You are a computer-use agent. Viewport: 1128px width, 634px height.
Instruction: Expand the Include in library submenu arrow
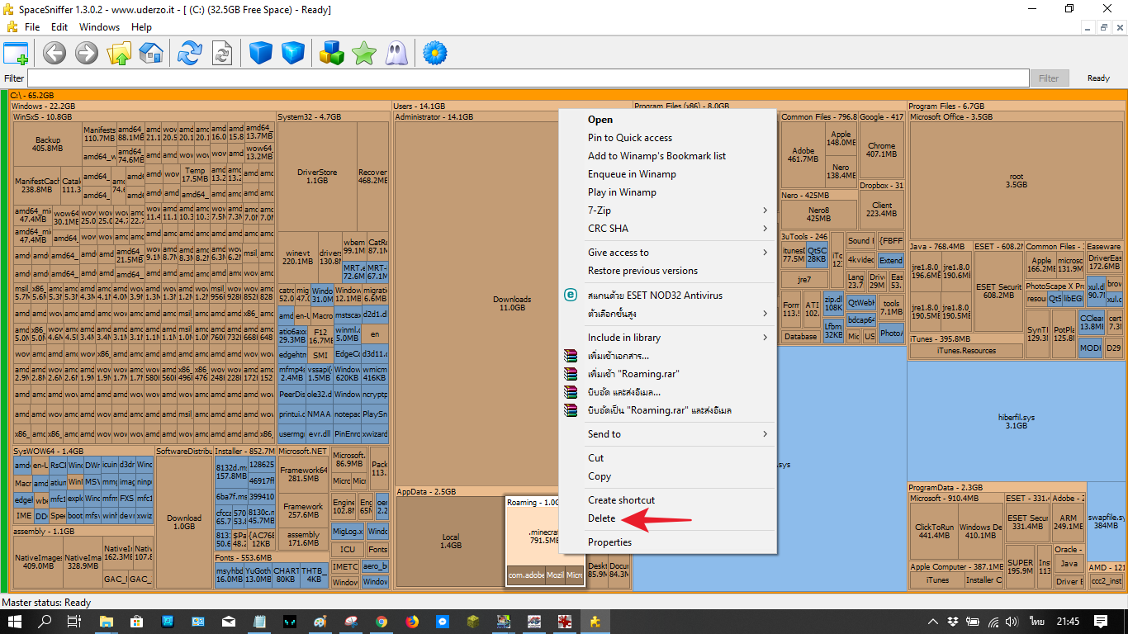coord(765,338)
